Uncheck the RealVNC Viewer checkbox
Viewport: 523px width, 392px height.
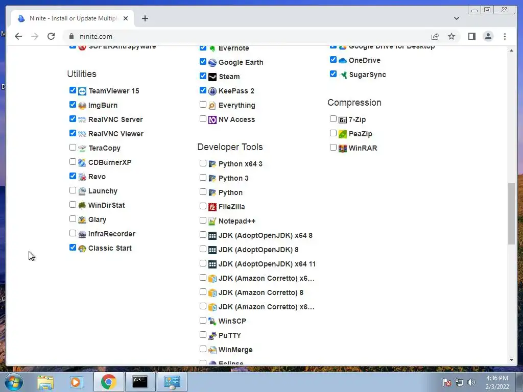73,133
